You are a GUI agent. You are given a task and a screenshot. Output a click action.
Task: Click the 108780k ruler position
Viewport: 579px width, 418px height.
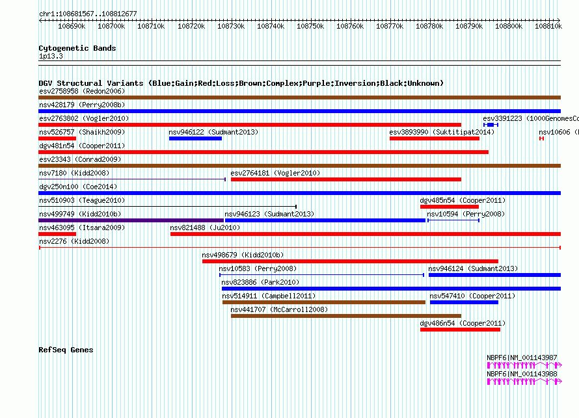pos(429,26)
